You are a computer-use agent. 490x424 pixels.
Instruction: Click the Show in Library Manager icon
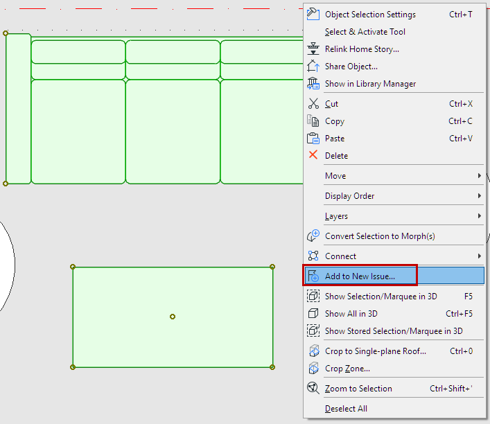[x=313, y=83]
